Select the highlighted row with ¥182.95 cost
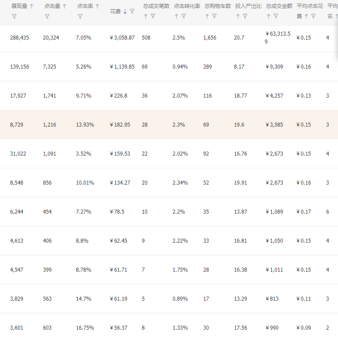Screen dimensions: 338x338 click(169, 124)
